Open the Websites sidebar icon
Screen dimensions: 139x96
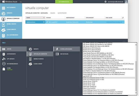pyautogui.click(x=3, y=14)
